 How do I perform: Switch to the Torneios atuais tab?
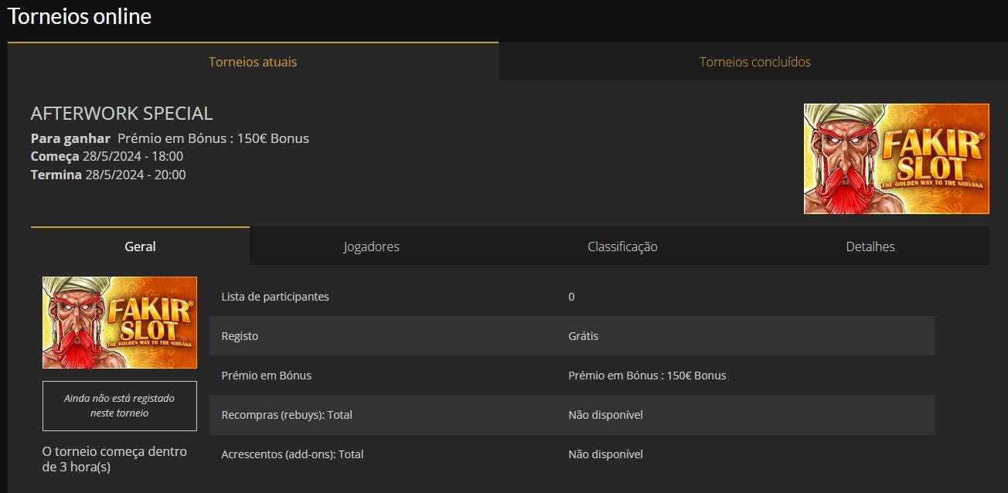click(253, 62)
